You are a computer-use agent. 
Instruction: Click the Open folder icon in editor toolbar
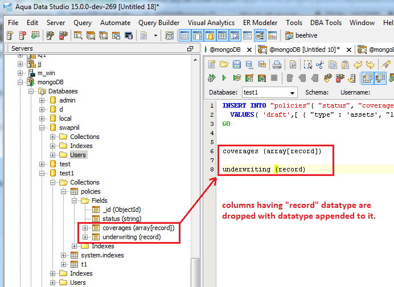click(224, 64)
